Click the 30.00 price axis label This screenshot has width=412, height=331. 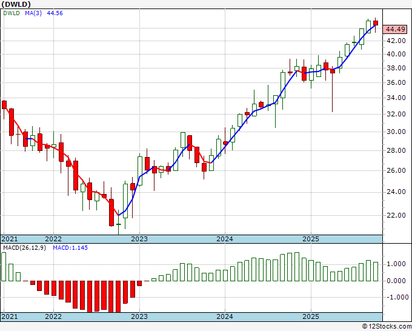[x=396, y=132]
